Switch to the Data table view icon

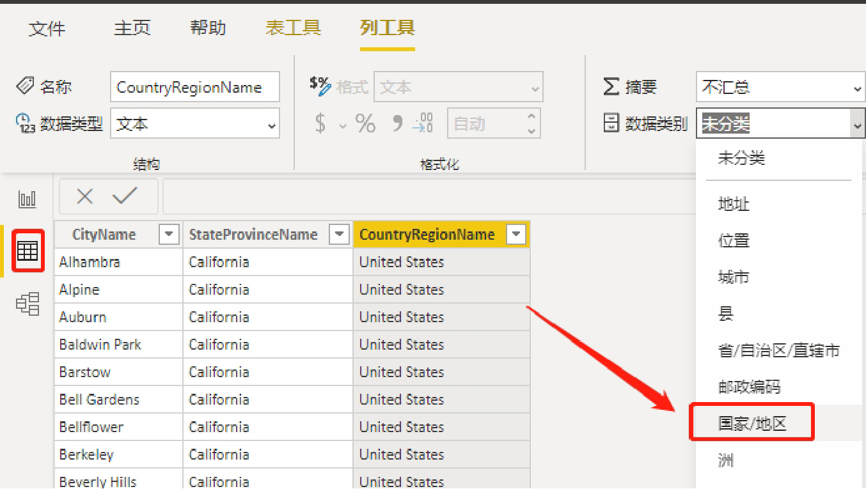(28, 251)
